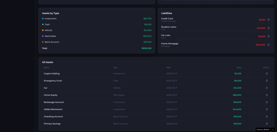Delete the Emergency Fund asset
The height and width of the screenshot is (132, 277).
click(267, 81)
